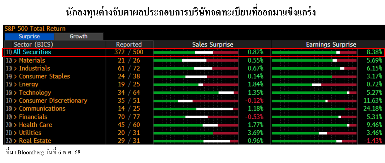Expand the Energy sector arrow

(16, 85)
